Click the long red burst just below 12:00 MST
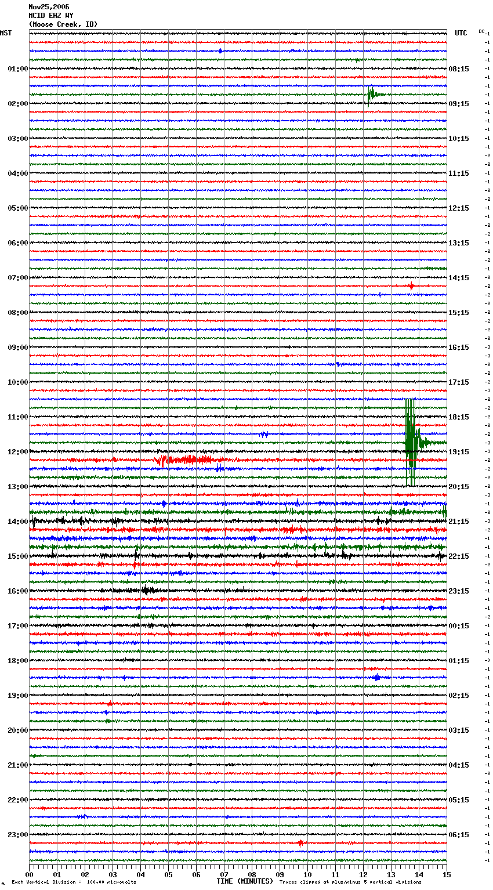493x890 pixels. 188,460
